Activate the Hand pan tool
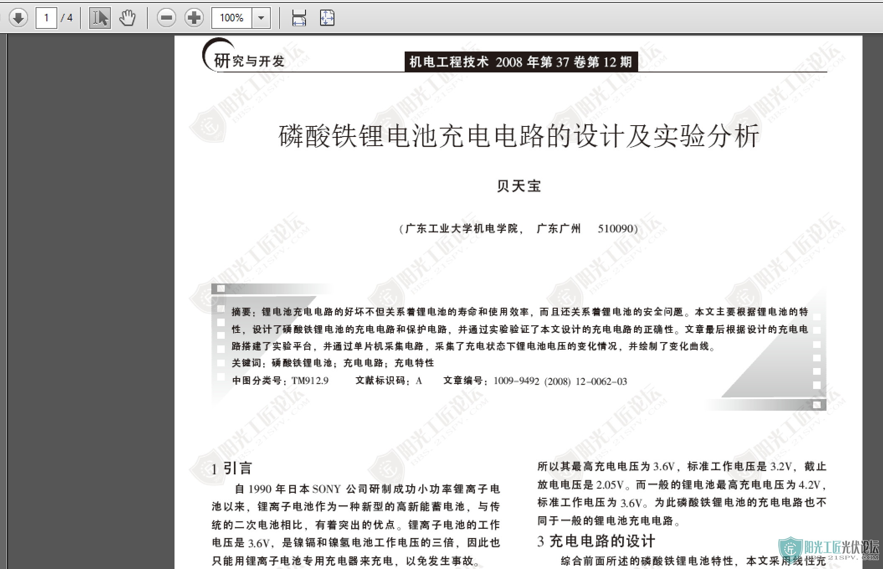883x569 pixels. (x=128, y=18)
